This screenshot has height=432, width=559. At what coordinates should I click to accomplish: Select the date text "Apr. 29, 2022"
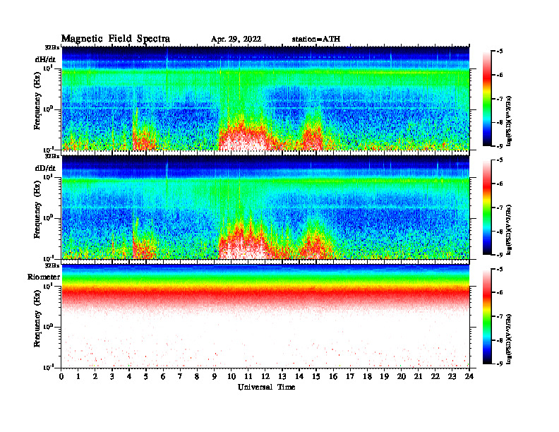[236, 40]
